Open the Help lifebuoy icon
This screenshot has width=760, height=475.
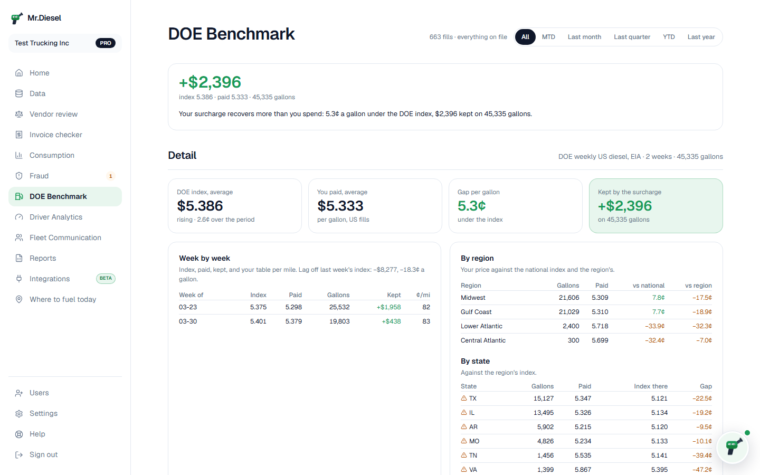(x=19, y=434)
